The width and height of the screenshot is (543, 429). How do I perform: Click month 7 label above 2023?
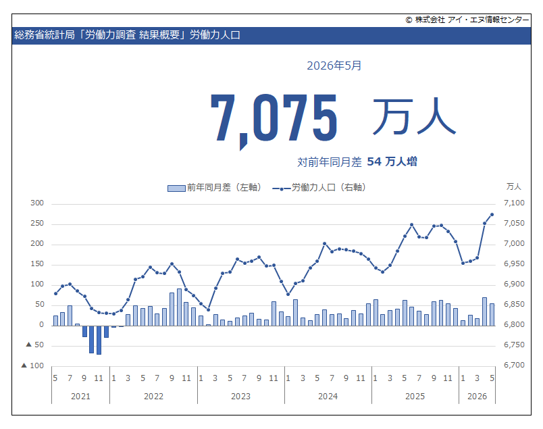click(244, 378)
